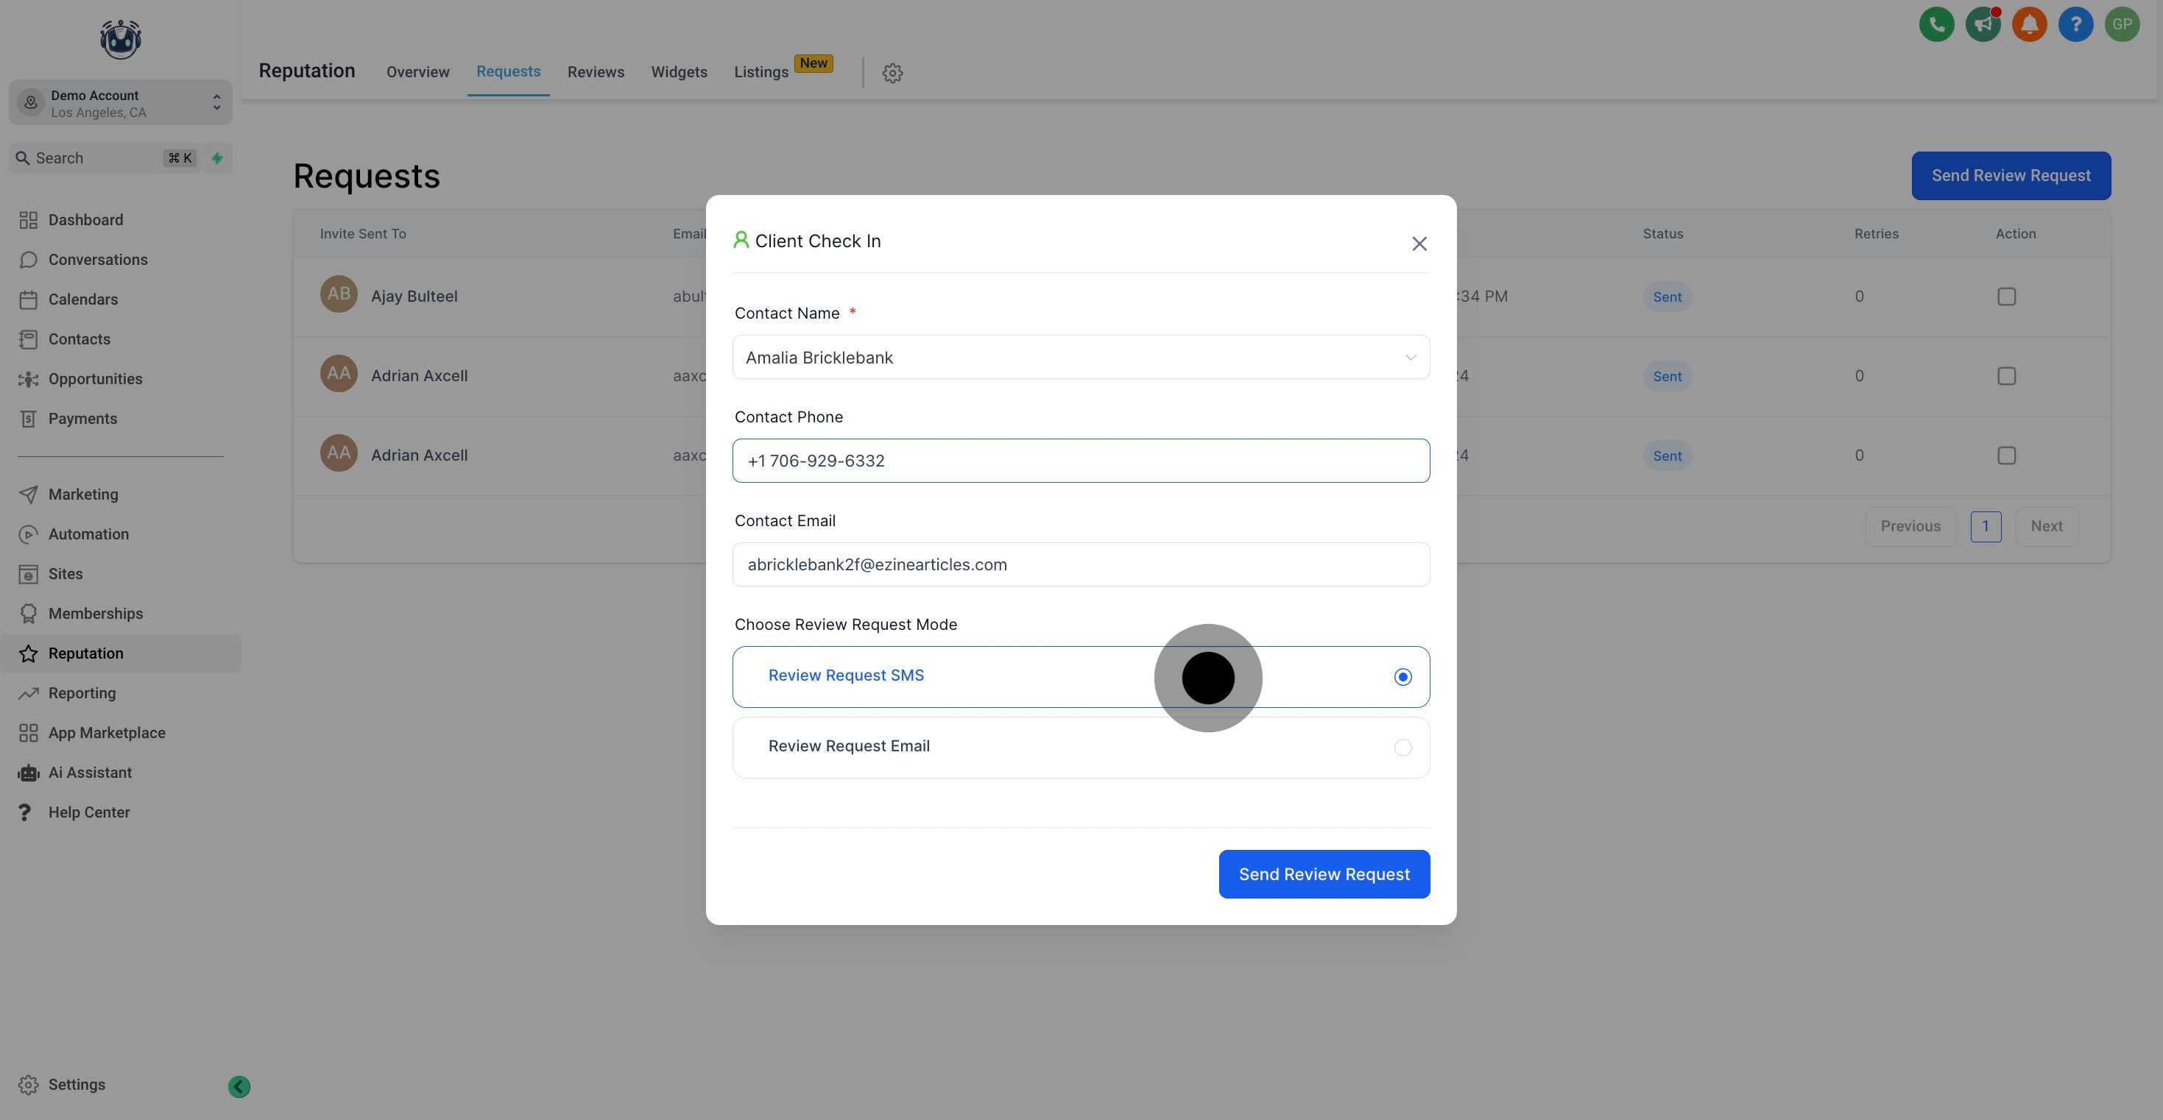Screen dimensions: 2163x1120
Task: Open the Contact Name dropdown
Action: (x=1410, y=357)
